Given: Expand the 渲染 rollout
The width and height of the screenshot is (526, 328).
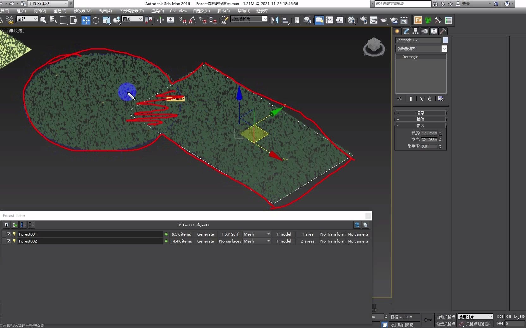Looking at the screenshot, I should point(420,113).
